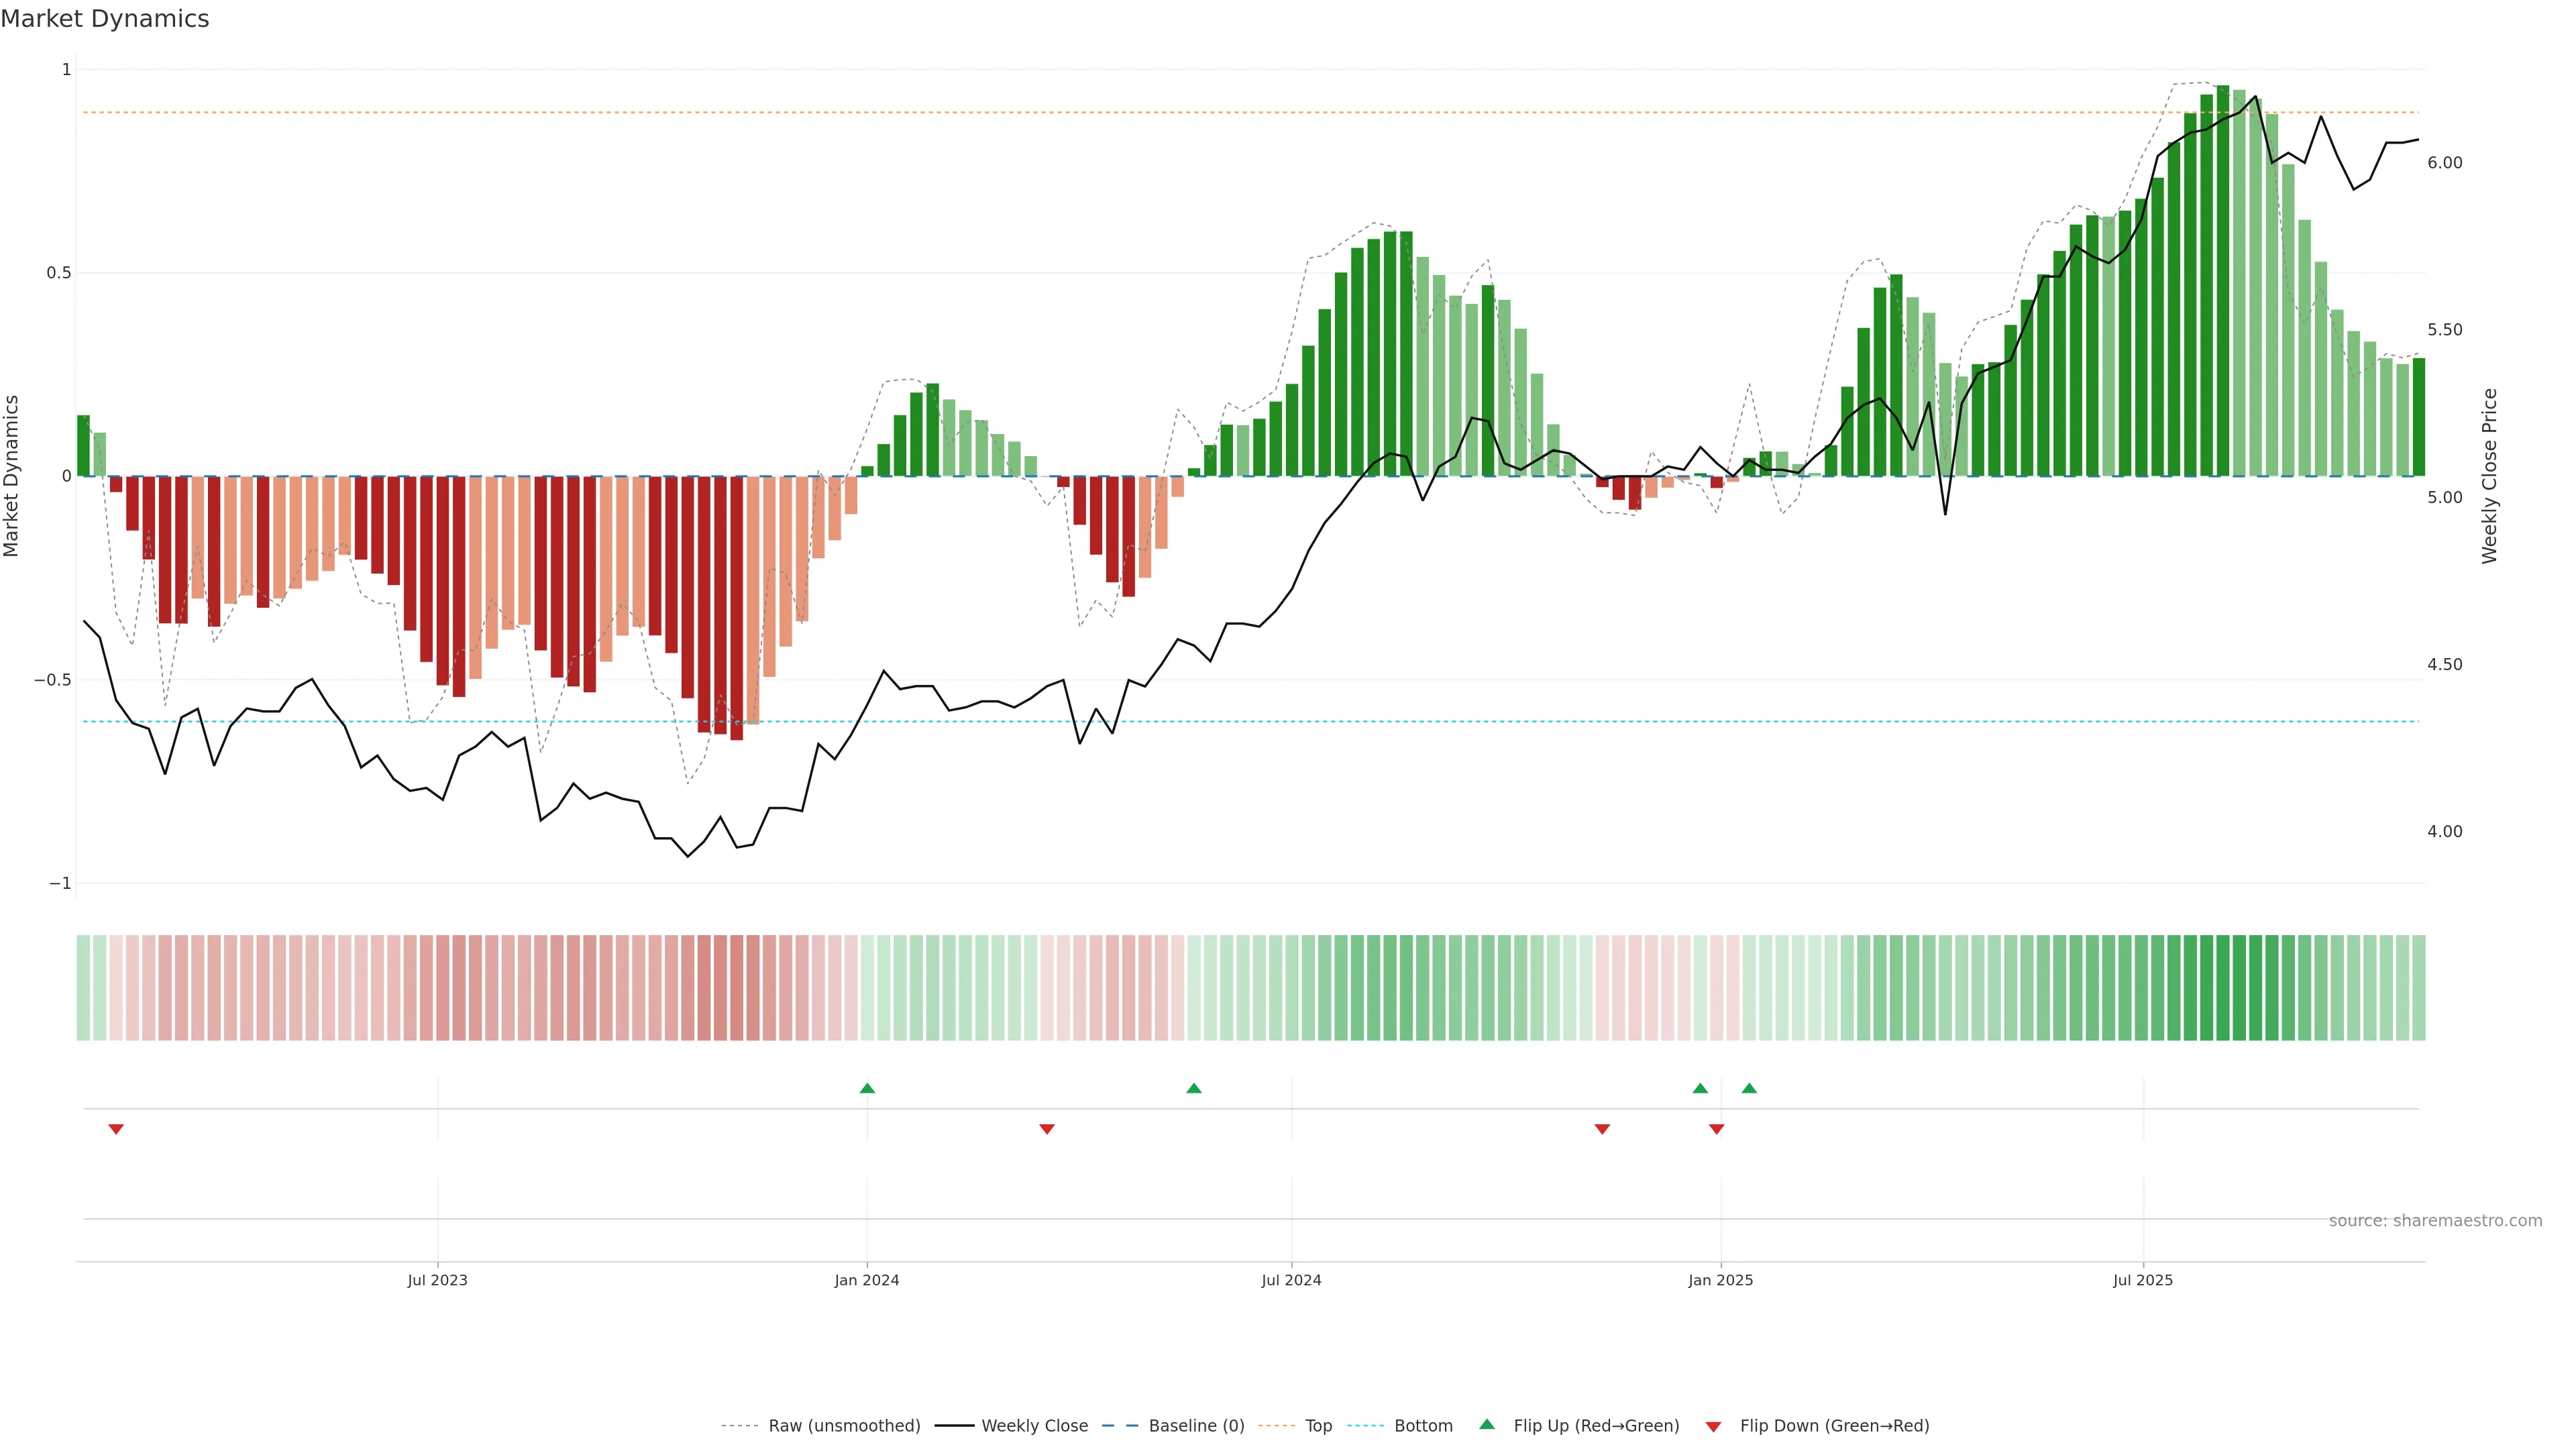The height and width of the screenshot is (1449, 2576).
Task: Click the Market Dynamics chart title
Action: click(x=105, y=19)
